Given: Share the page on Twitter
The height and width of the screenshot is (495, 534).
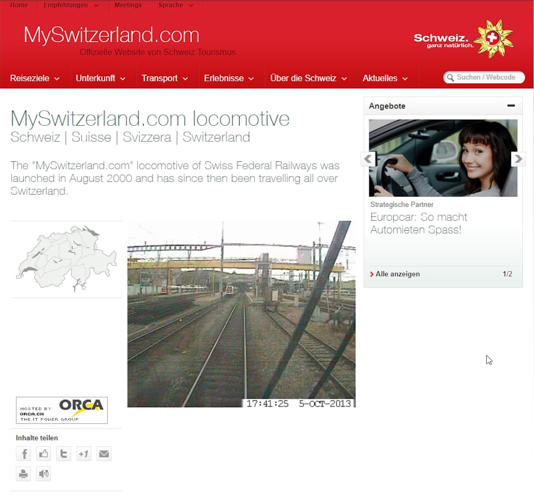Looking at the screenshot, I should click(x=63, y=454).
